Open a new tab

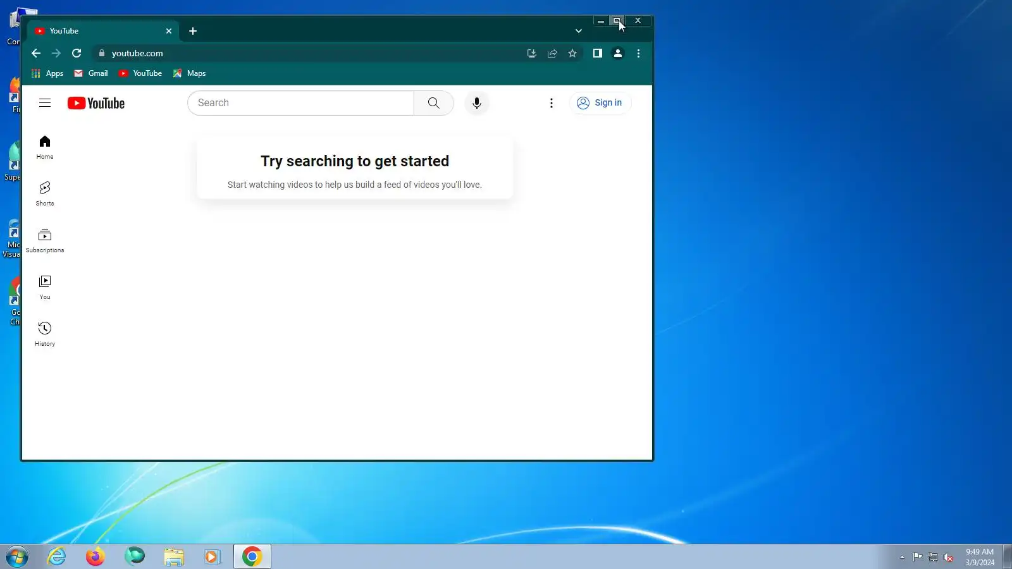[x=193, y=31]
